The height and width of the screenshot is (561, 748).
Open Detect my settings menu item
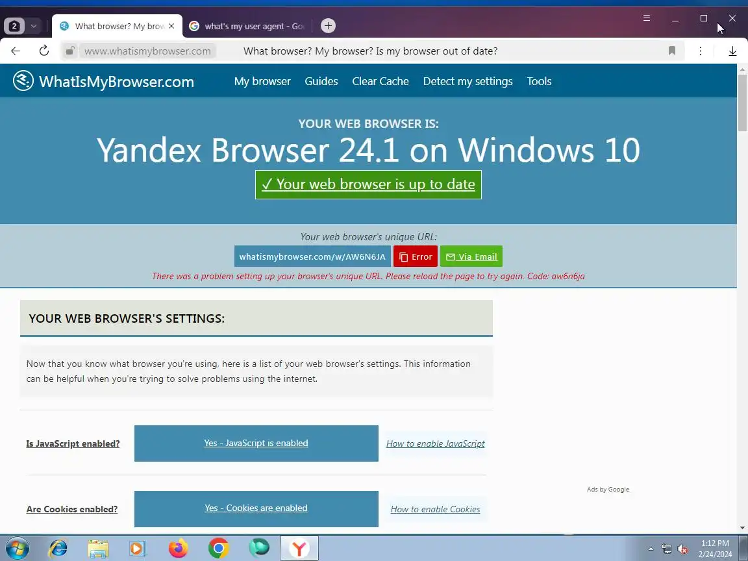[468, 82]
